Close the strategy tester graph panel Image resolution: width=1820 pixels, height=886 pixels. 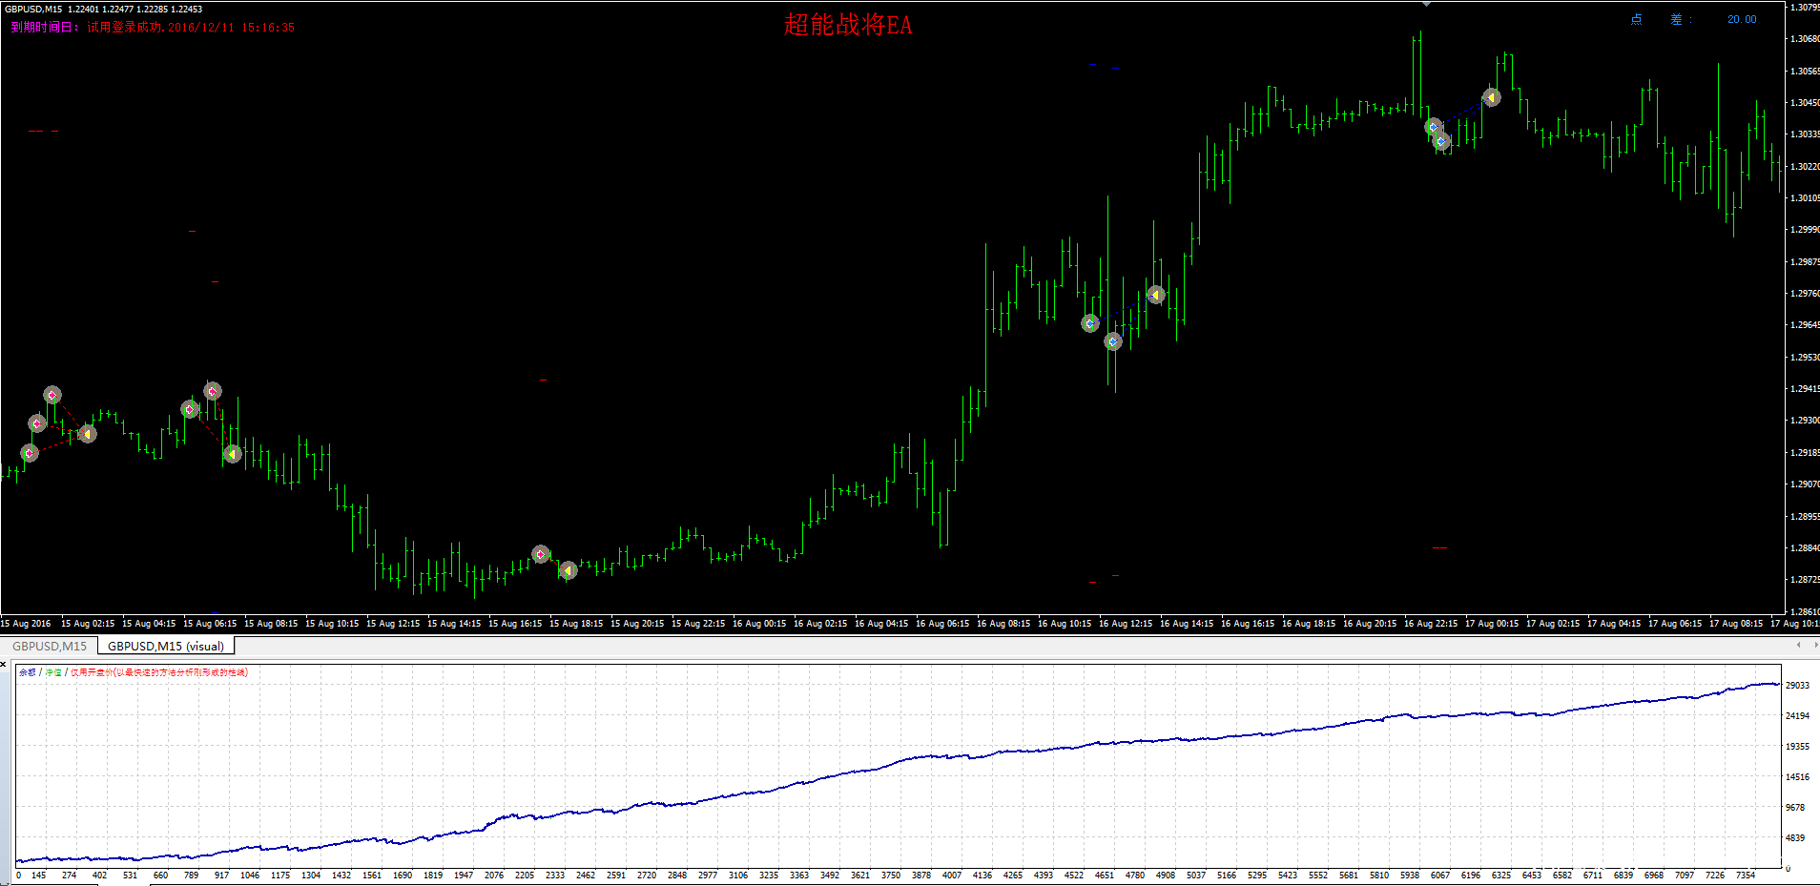coord(4,664)
